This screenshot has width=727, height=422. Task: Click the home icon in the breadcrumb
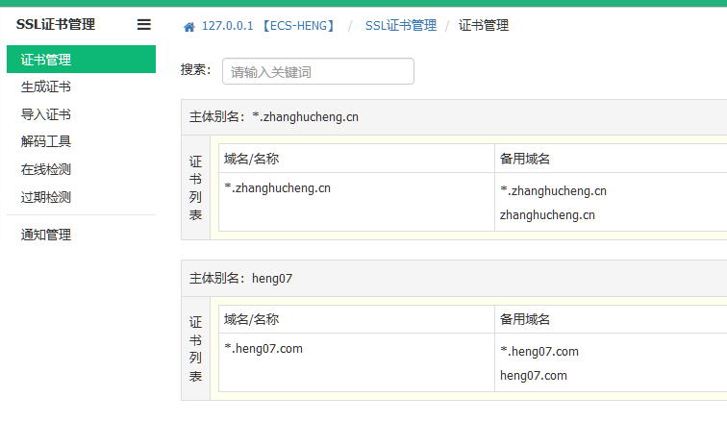(x=189, y=26)
